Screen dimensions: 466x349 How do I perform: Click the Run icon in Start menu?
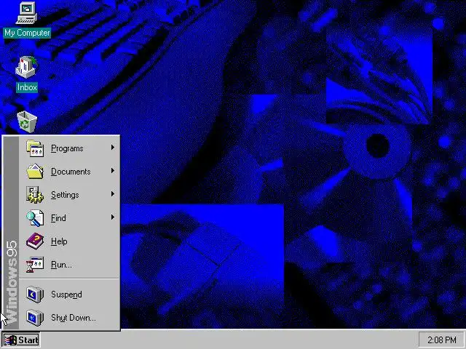(35, 265)
